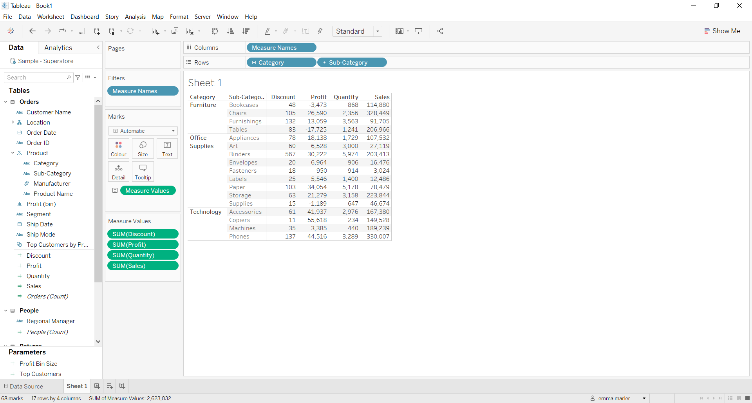The image size is (752, 403).
Task: Enter presentation mode from the toolbar
Action: (x=418, y=31)
